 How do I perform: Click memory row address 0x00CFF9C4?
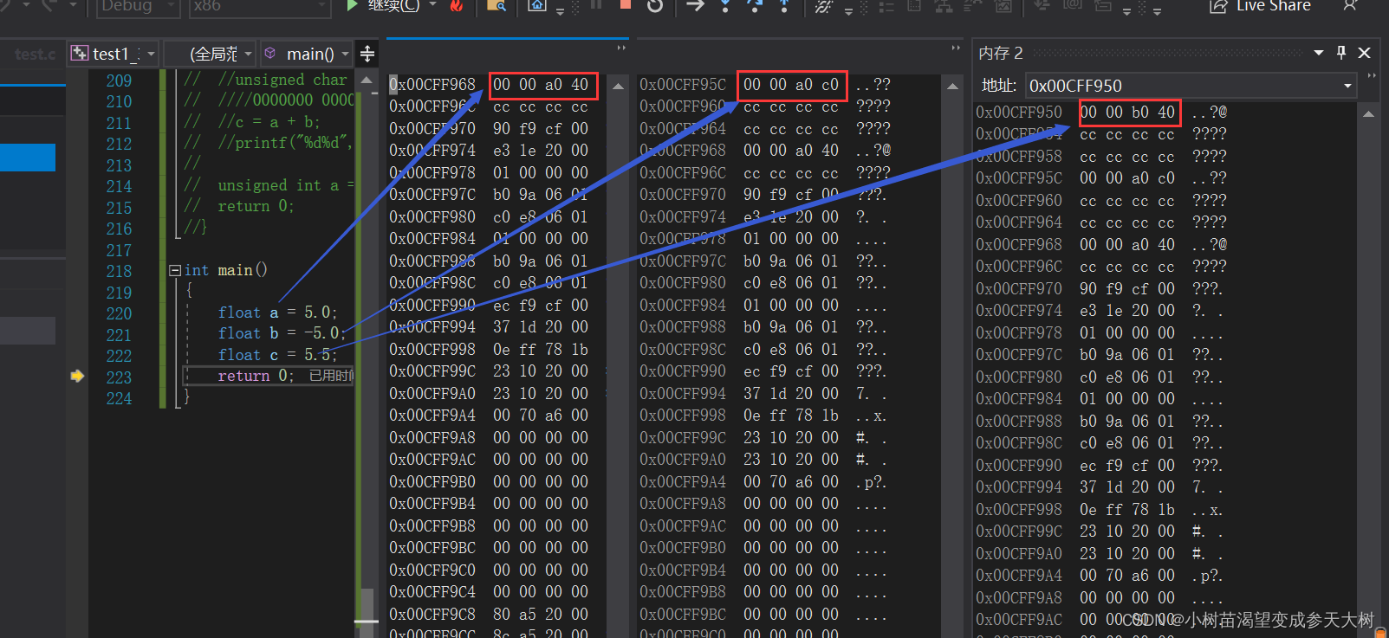432,592
